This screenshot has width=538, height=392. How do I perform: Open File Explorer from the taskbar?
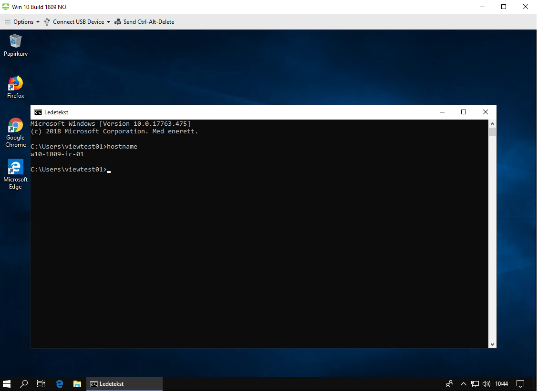[x=77, y=383]
